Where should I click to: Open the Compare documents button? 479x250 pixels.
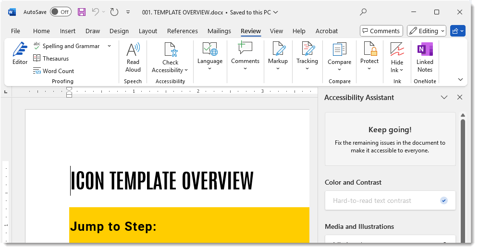tap(340, 57)
